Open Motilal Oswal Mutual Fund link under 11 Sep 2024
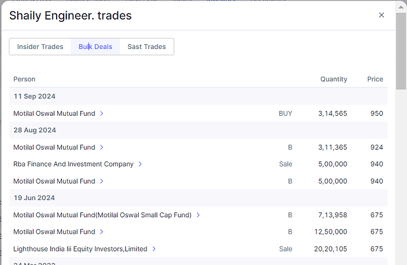The width and height of the screenshot is (407, 265). tap(54, 113)
